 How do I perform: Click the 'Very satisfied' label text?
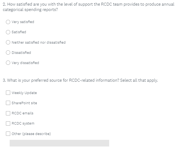coord(23,22)
